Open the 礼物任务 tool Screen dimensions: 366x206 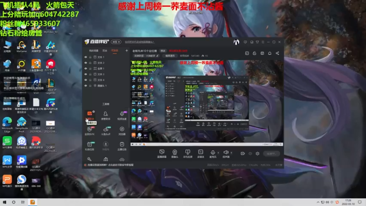(x=89, y=146)
